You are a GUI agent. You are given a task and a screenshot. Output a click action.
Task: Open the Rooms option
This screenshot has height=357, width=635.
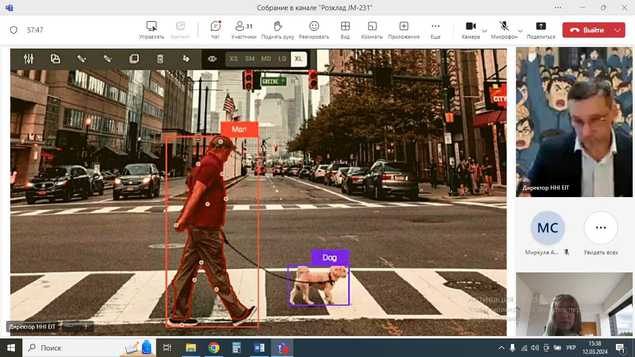[x=372, y=30]
